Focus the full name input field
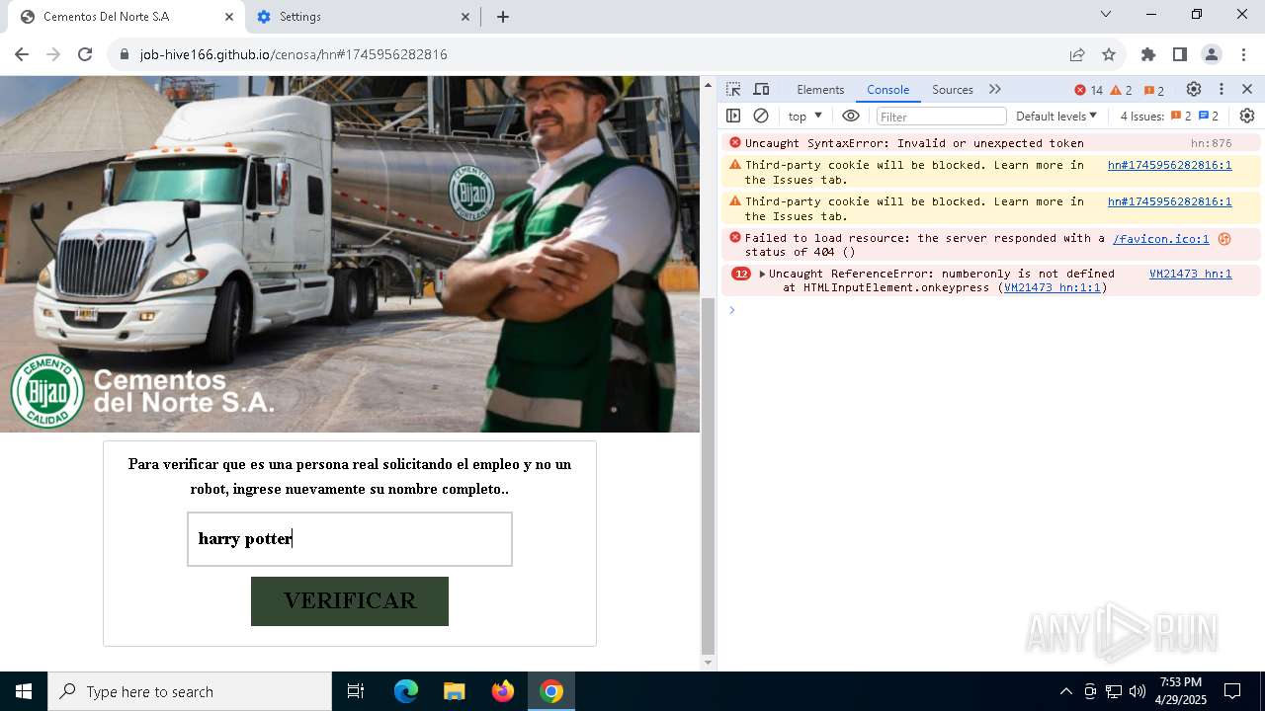Screen dimensions: 1265x711 pos(350,539)
